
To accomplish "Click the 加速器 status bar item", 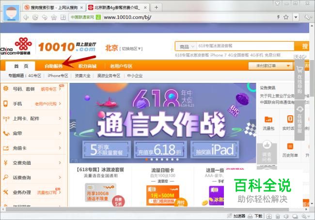I will click(x=236, y=216).
